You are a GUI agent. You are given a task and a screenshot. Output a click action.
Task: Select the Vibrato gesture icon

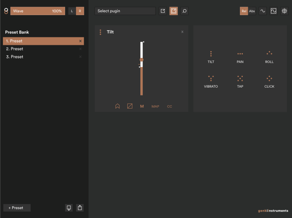[211, 78]
